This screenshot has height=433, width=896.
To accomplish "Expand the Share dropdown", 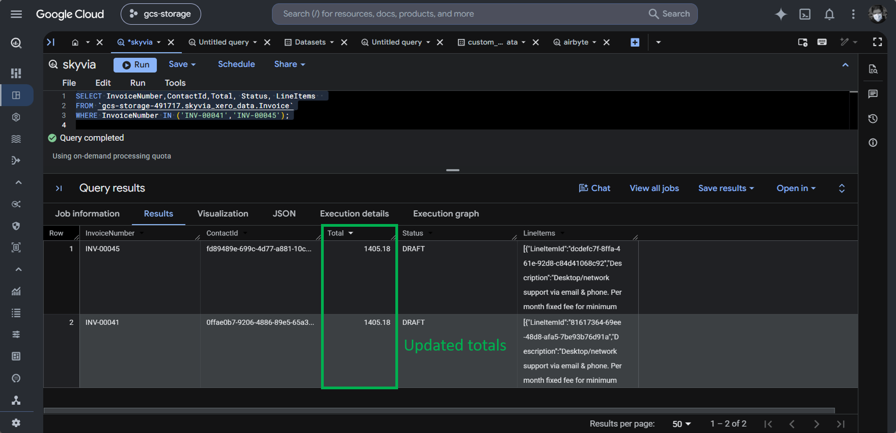I will coord(290,64).
